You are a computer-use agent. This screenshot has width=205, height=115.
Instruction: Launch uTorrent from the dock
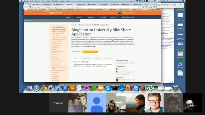coord(151,88)
